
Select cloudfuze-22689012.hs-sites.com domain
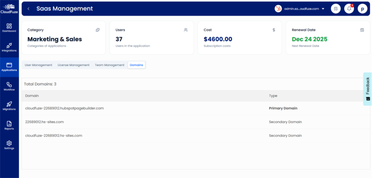click(54, 136)
